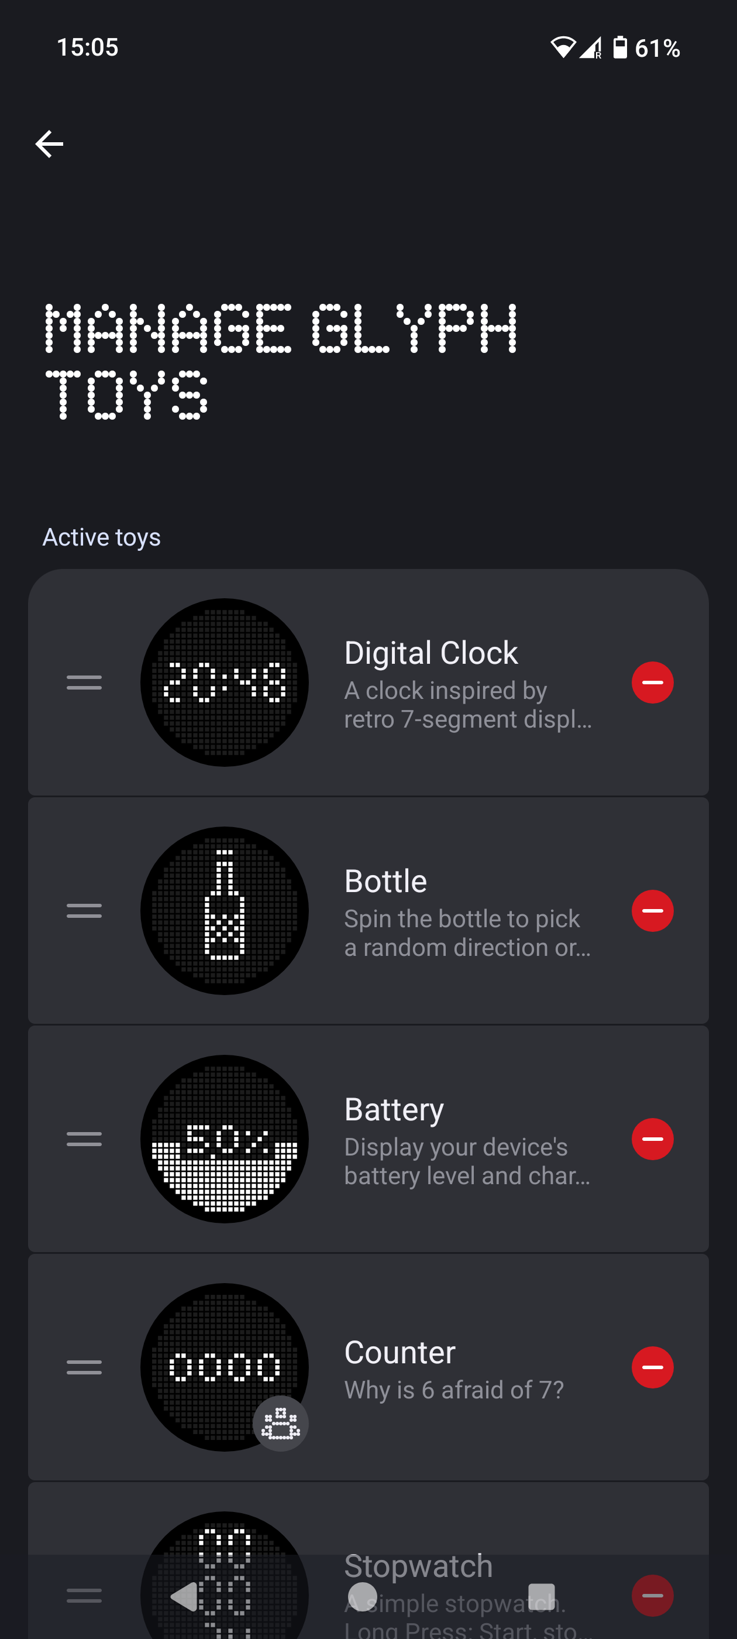Tap the Battery 50% preview thumbnail
This screenshot has height=1639, width=737.
click(224, 1139)
